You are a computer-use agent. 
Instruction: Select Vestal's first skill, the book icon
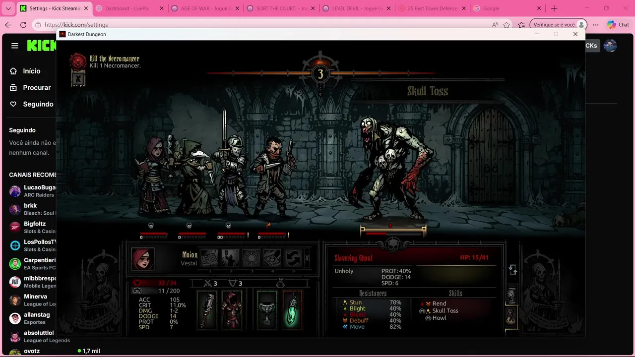[x=209, y=258]
